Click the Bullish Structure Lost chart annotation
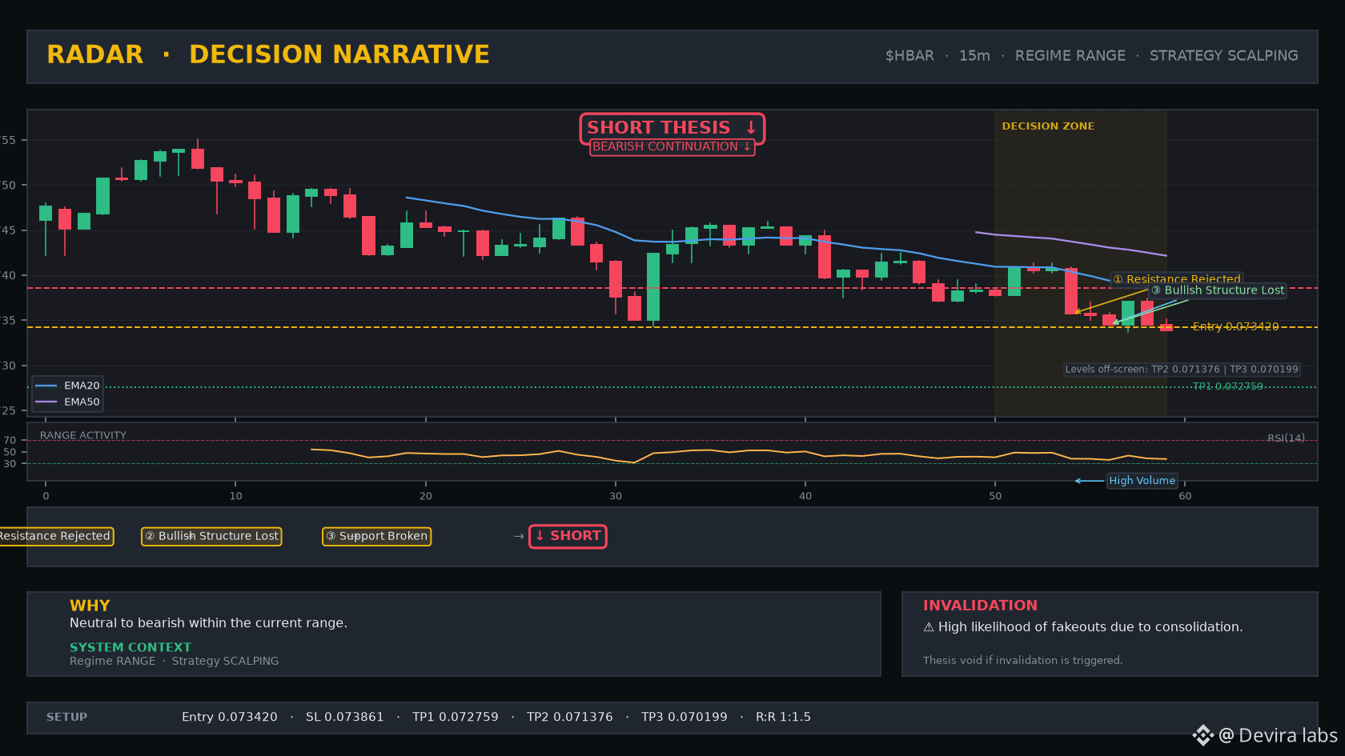This screenshot has height=756, width=1345. [x=1218, y=290]
